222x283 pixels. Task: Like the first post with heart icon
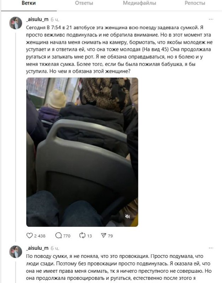(29, 236)
